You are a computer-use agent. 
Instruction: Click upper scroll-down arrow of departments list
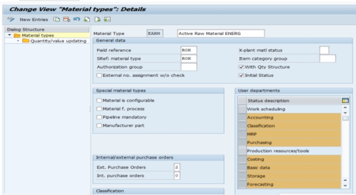pyautogui.click(x=345, y=113)
